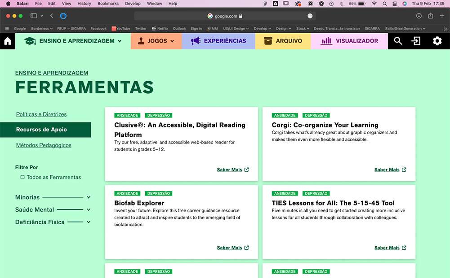The width and height of the screenshot is (450, 278).
Task: Expand the Saúde Mental filter section
Action: click(x=89, y=210)
